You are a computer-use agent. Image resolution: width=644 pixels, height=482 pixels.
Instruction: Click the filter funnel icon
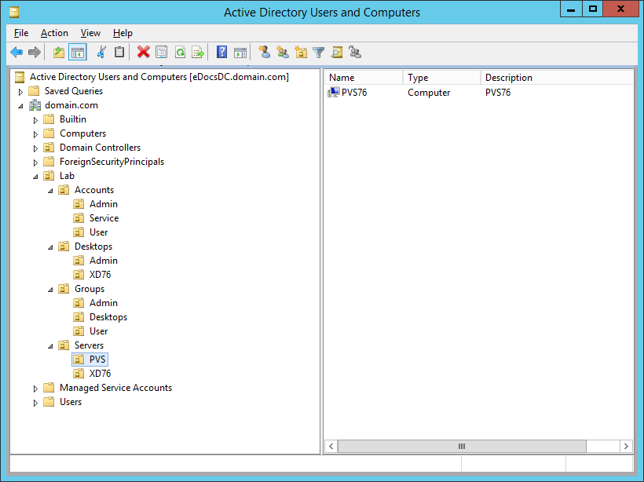318,53
